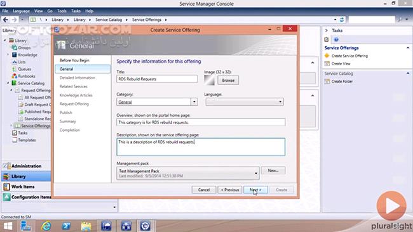Collapse the Library root tree node
Screen dimensions: 413x232
[x=4, y=41]
